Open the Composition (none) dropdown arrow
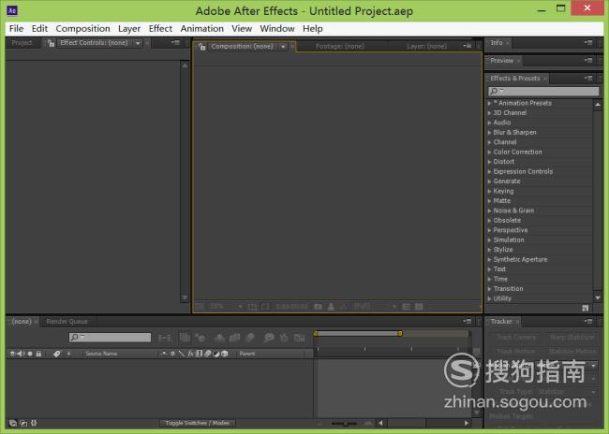The height and width of the screenshot is (434, 609). click(x=283, y=47)
